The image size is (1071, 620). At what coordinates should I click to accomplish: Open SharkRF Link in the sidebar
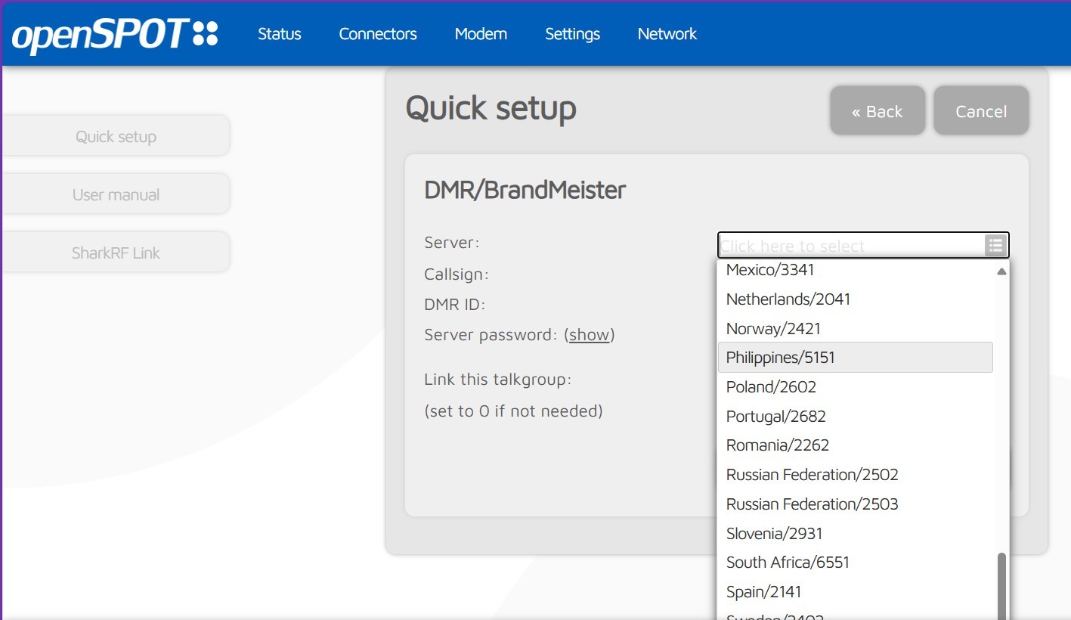click(116, 253)
